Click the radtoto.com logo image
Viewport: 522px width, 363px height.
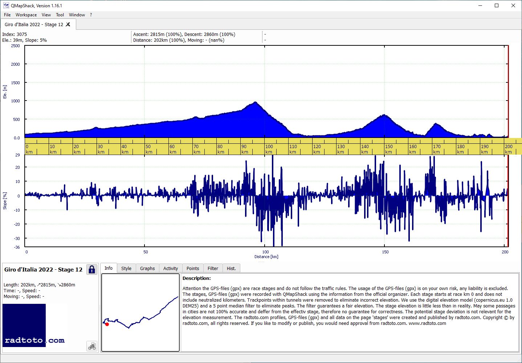pyautogui.click(x=35, y=326)
